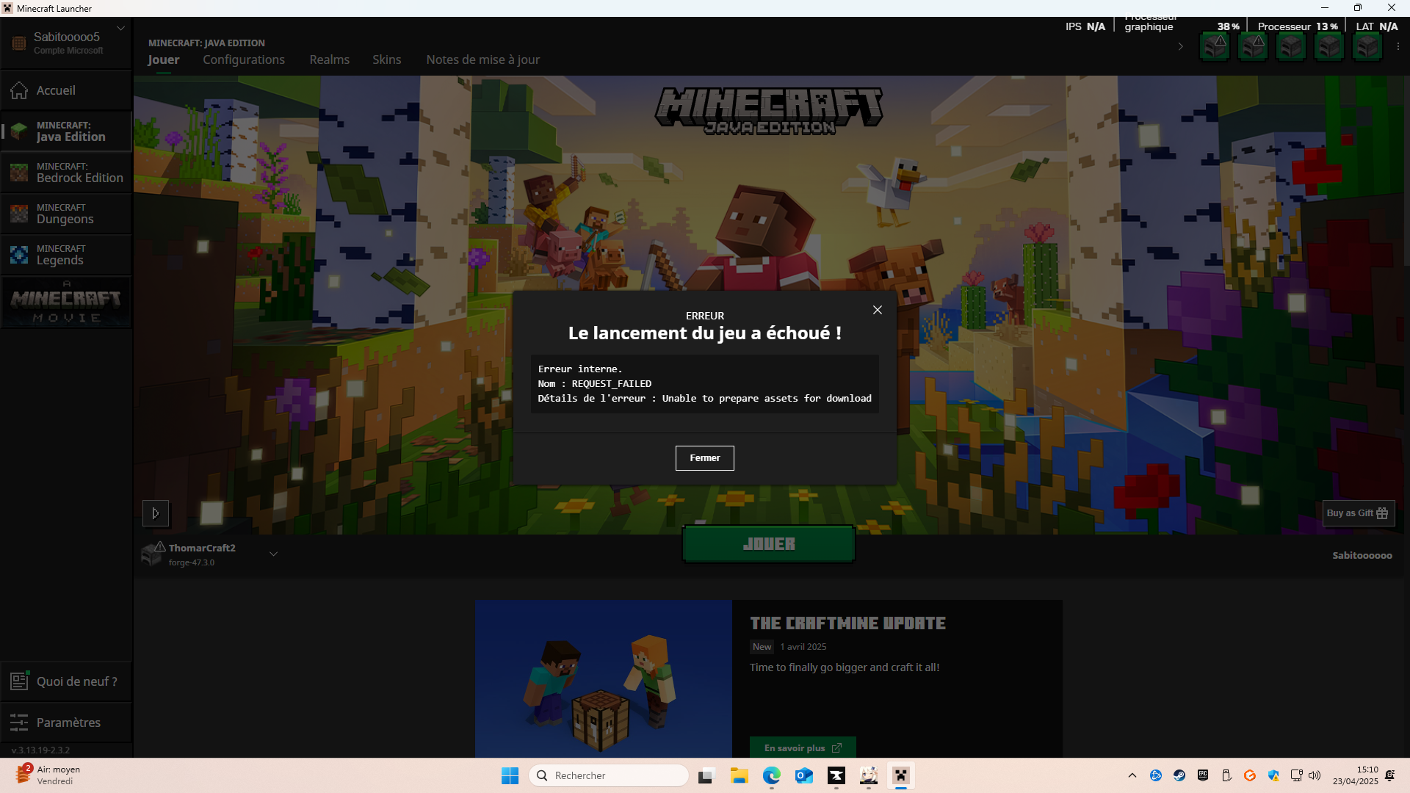Open the Jouer tab
Screen dimensions: 1410x793
pos(163,59)
